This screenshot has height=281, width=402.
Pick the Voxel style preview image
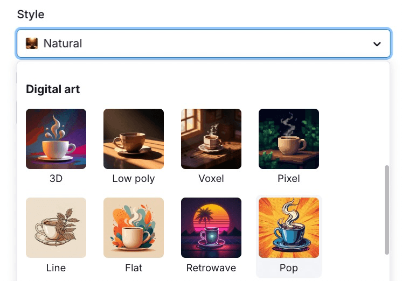[211, 139]
